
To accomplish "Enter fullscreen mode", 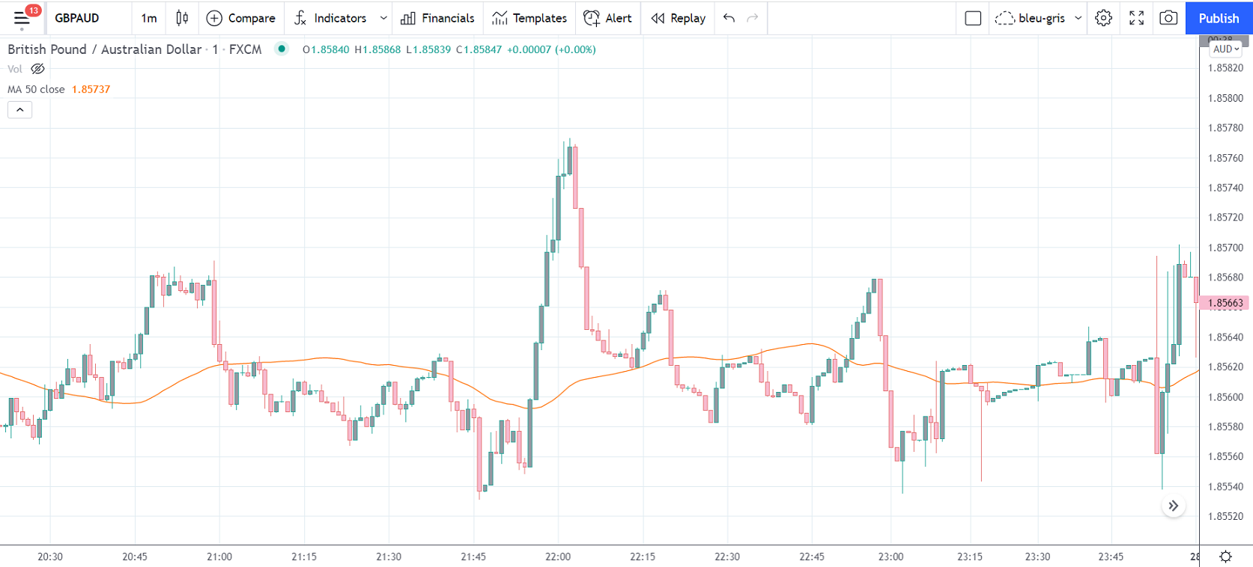I will tap(1136, 18).
